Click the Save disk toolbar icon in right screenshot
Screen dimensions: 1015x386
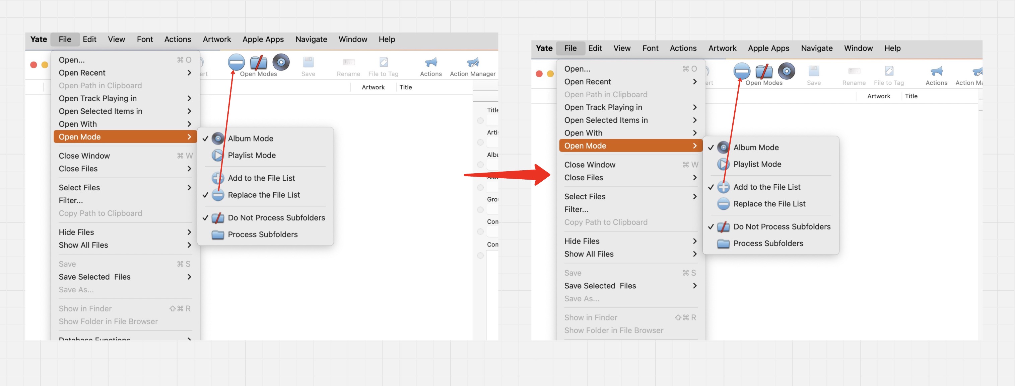coord(813,71)
